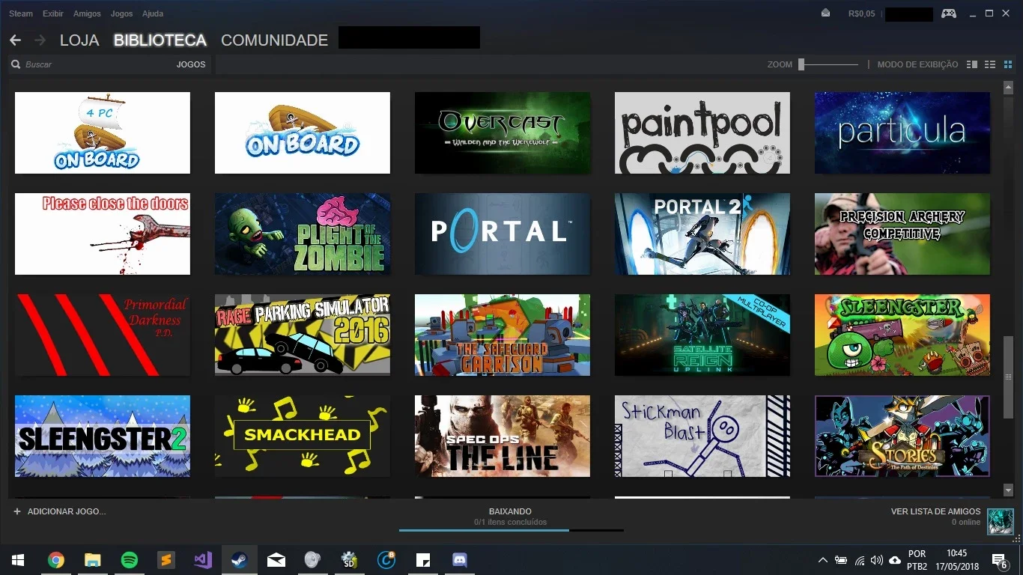The image size is (1023, 575).
Task: Select the On Board 4 PC game
Action: click(x=103, y=133)
